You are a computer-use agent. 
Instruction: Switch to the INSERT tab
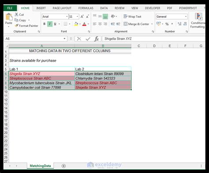(41, 8)
